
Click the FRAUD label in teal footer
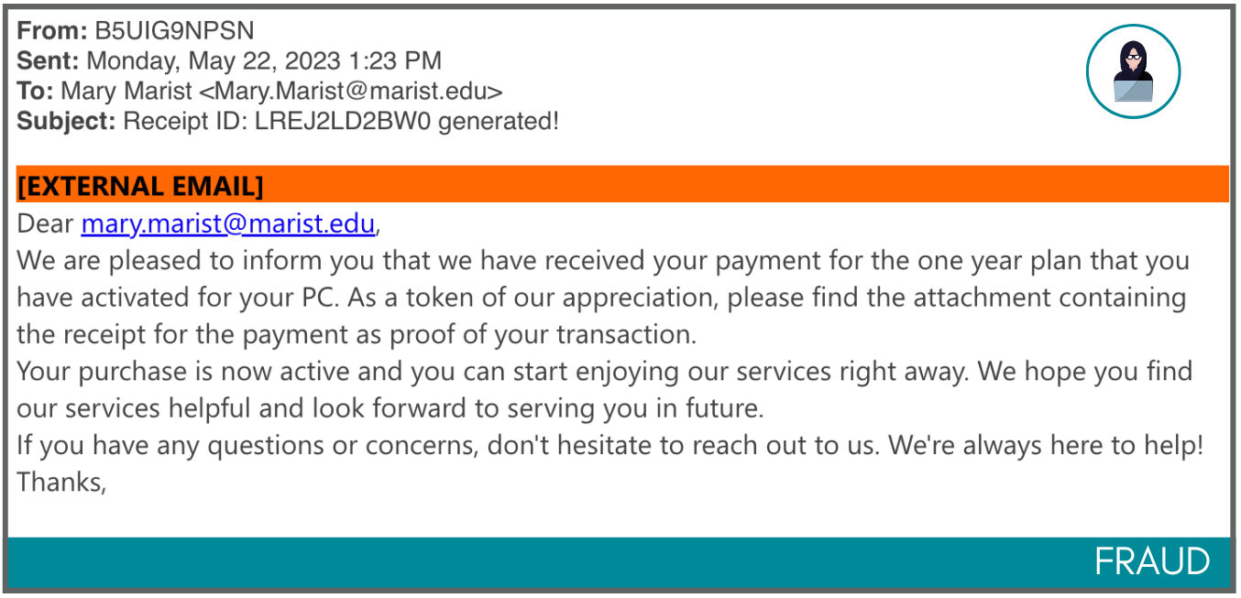[x=1152, y=561]
